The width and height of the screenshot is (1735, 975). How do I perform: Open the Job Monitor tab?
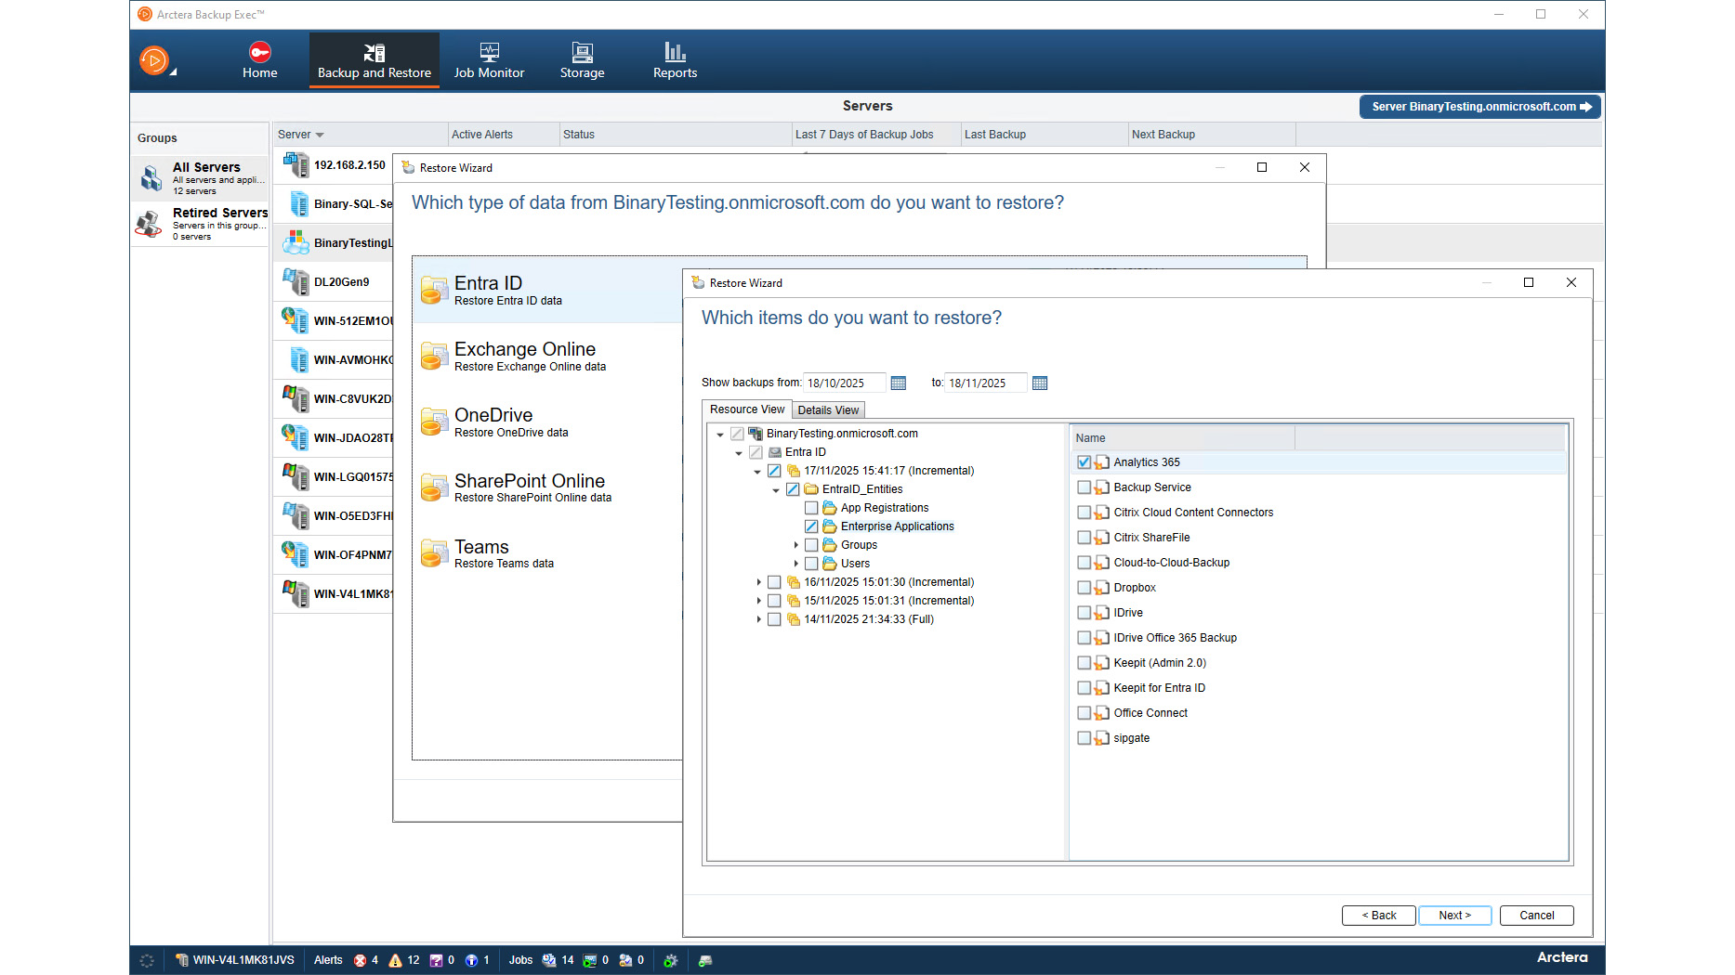[489, 59]
